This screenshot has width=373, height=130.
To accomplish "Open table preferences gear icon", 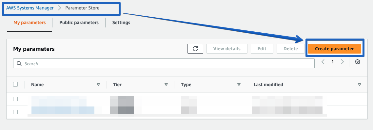I will [x=357, y=62].
